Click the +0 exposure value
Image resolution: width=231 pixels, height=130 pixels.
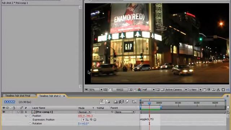click(228, 90)
